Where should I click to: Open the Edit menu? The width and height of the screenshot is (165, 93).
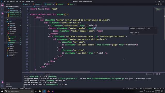[8, 1]
